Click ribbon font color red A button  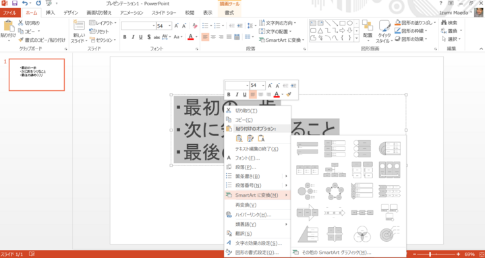click(x=190, y=38)
